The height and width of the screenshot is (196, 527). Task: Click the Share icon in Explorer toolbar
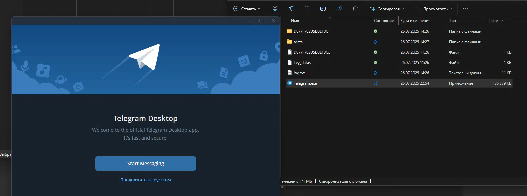(339, 9)
